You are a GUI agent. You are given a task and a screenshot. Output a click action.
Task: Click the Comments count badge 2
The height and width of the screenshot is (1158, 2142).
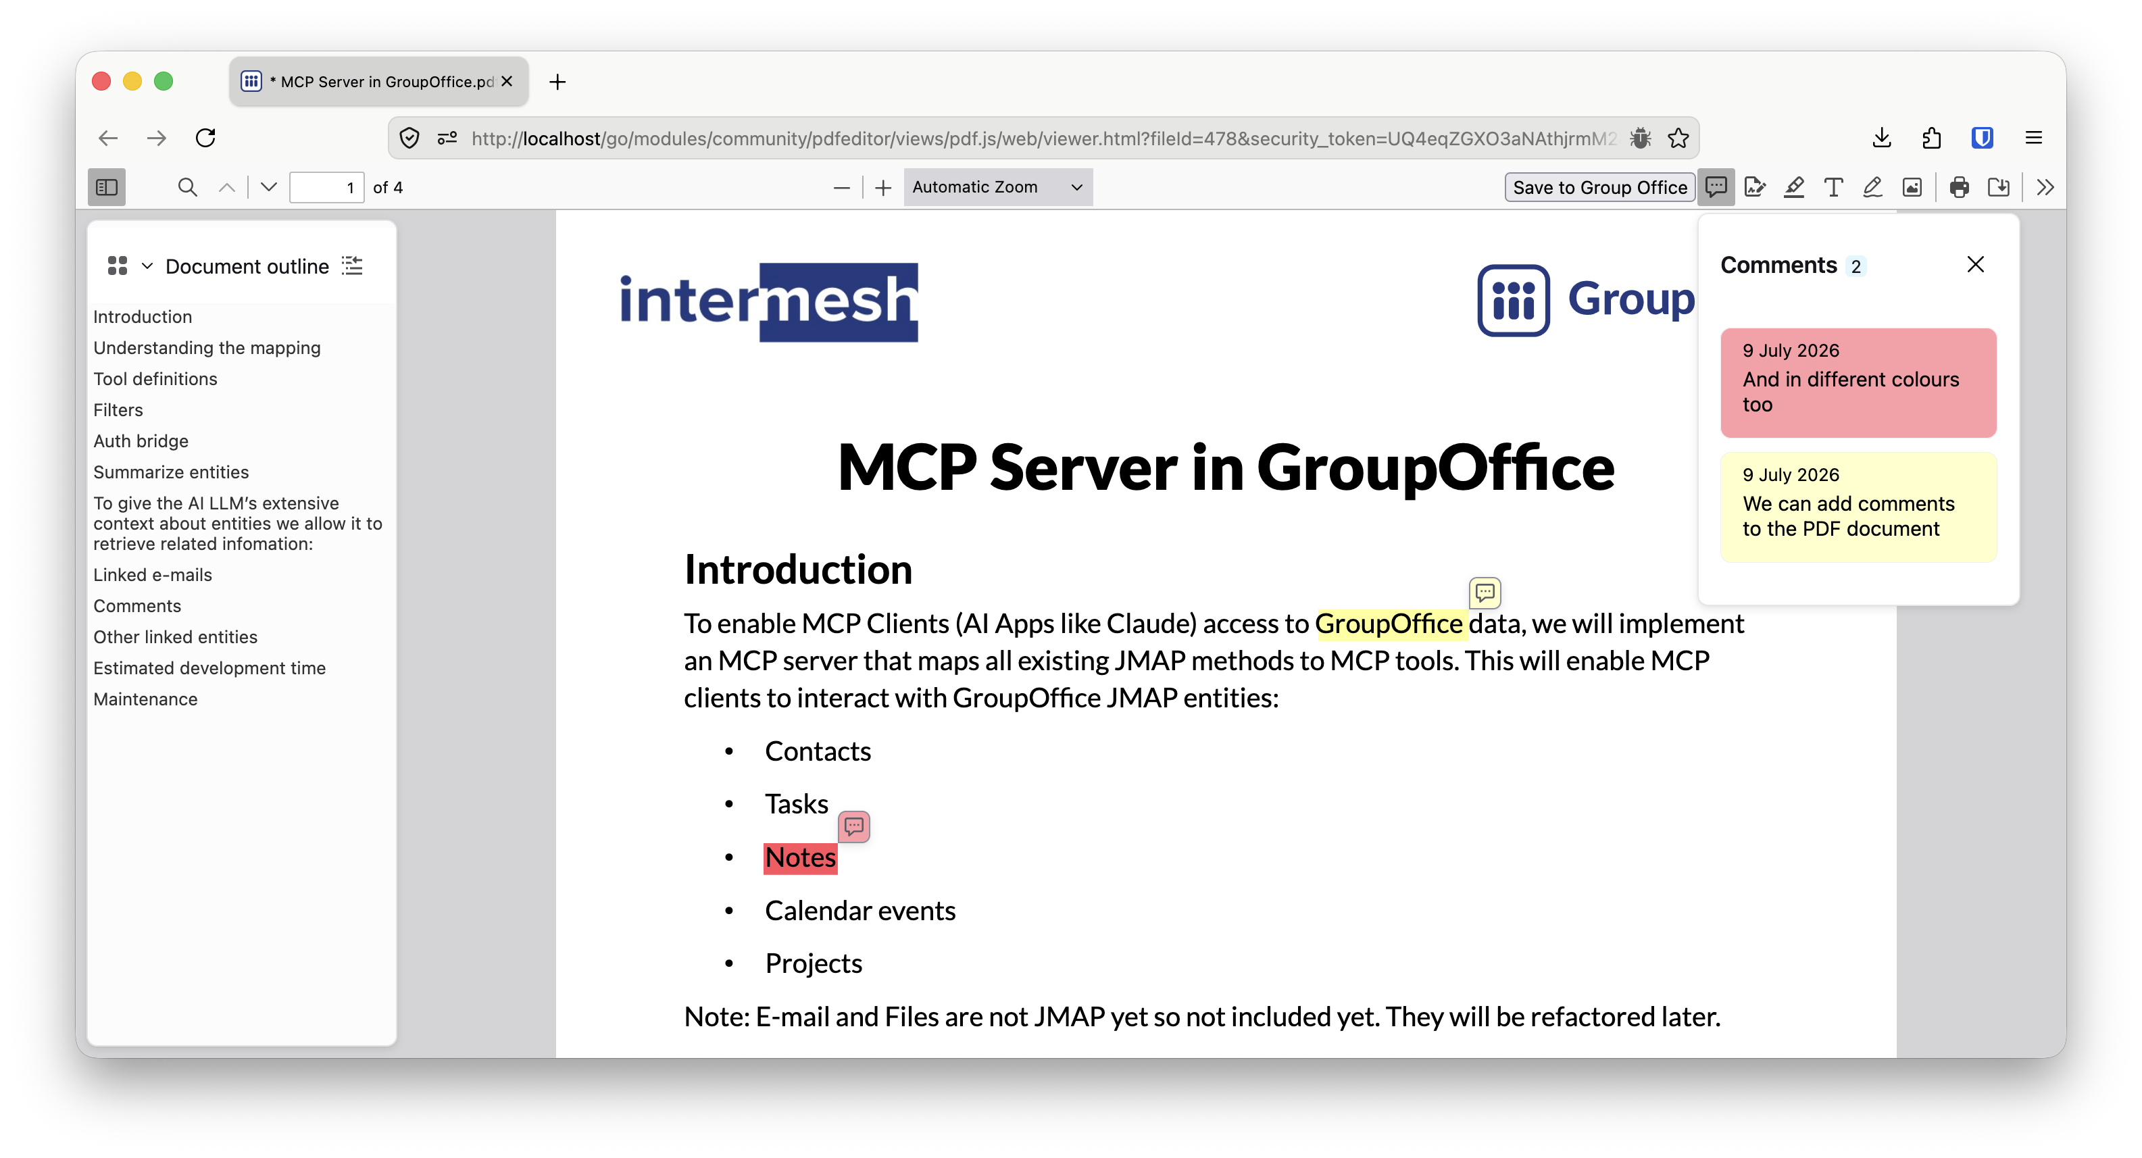tap(1855, 266)
